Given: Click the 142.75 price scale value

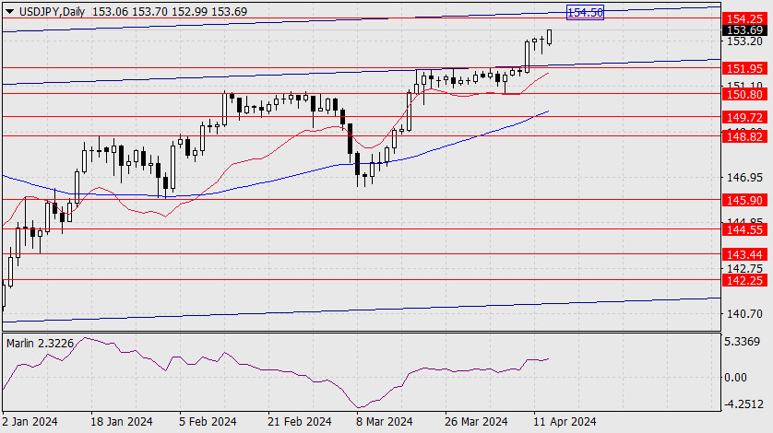Looking at the screenshot, I should [x=745, y=268].
